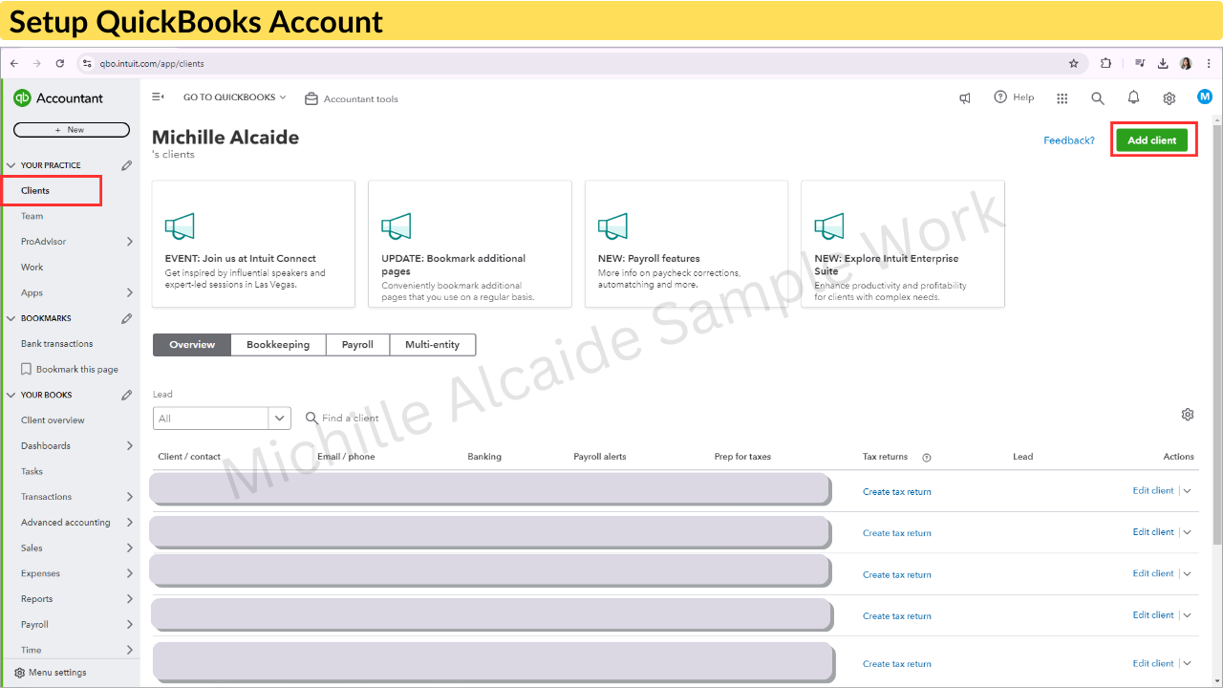
Task: Click the first Create tax return link
Action: (x=897, y=492)
